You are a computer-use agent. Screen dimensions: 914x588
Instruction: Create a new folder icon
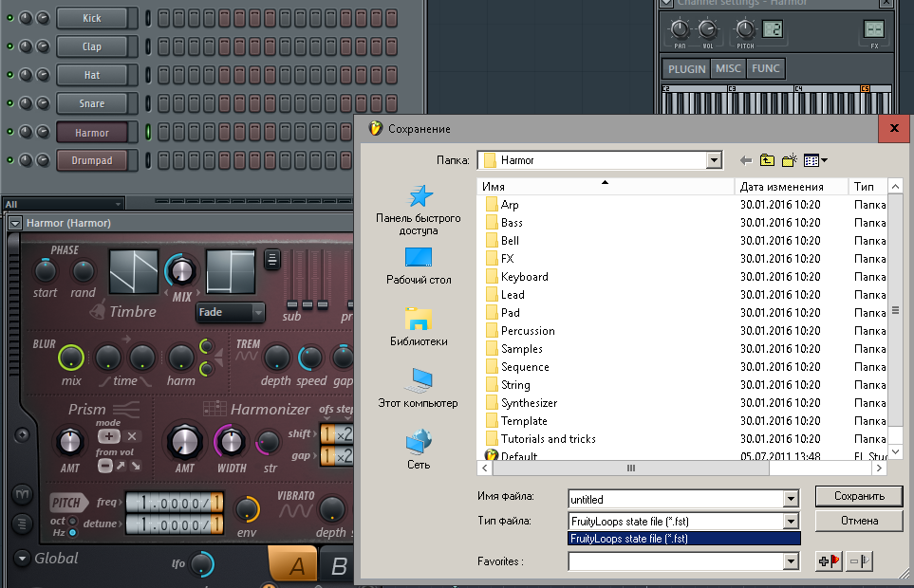tap(790, 160)
